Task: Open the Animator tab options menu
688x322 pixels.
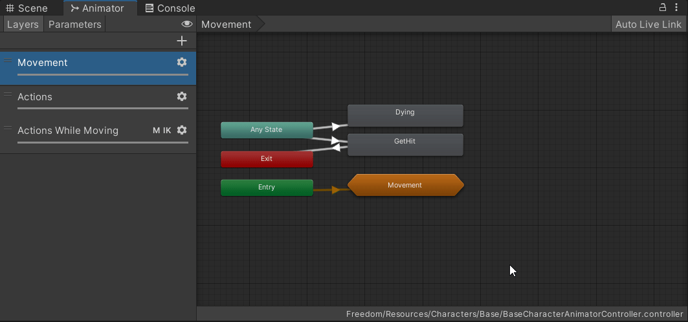Action: point(676,7)
